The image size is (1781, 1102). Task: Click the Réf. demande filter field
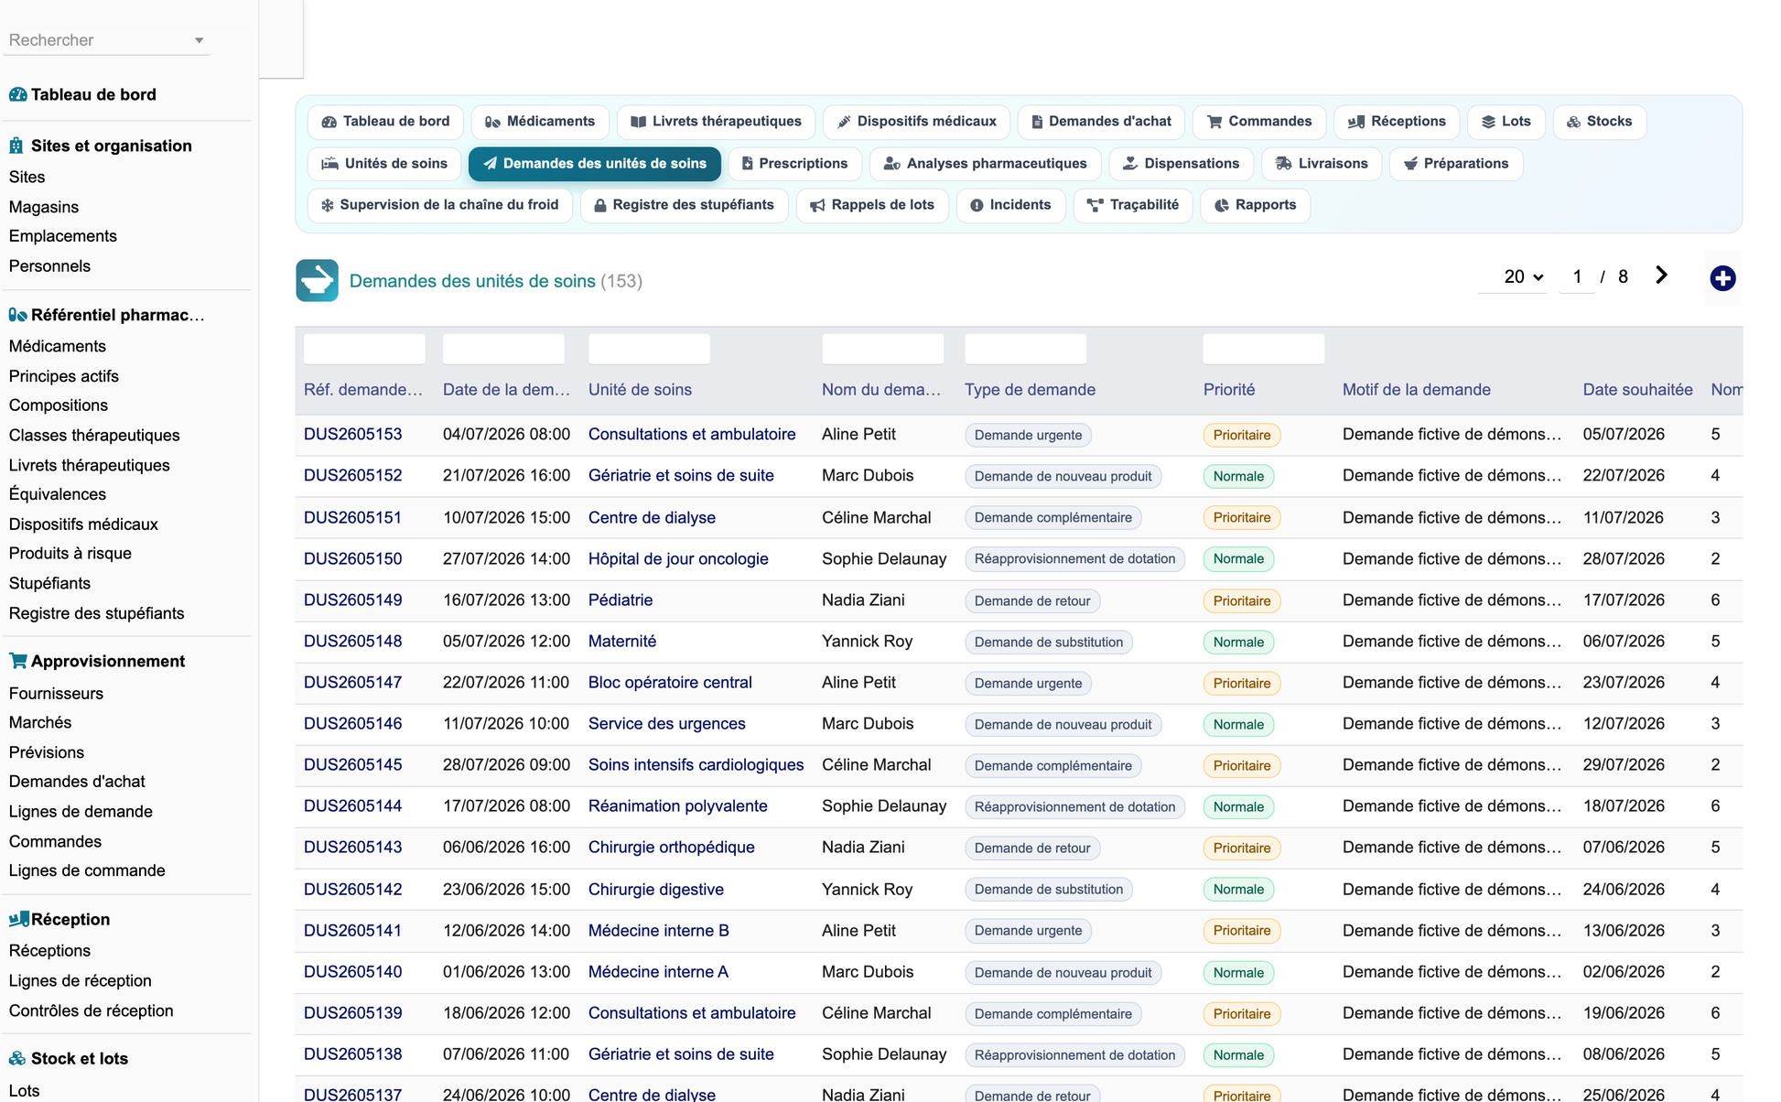pos(364,349)
